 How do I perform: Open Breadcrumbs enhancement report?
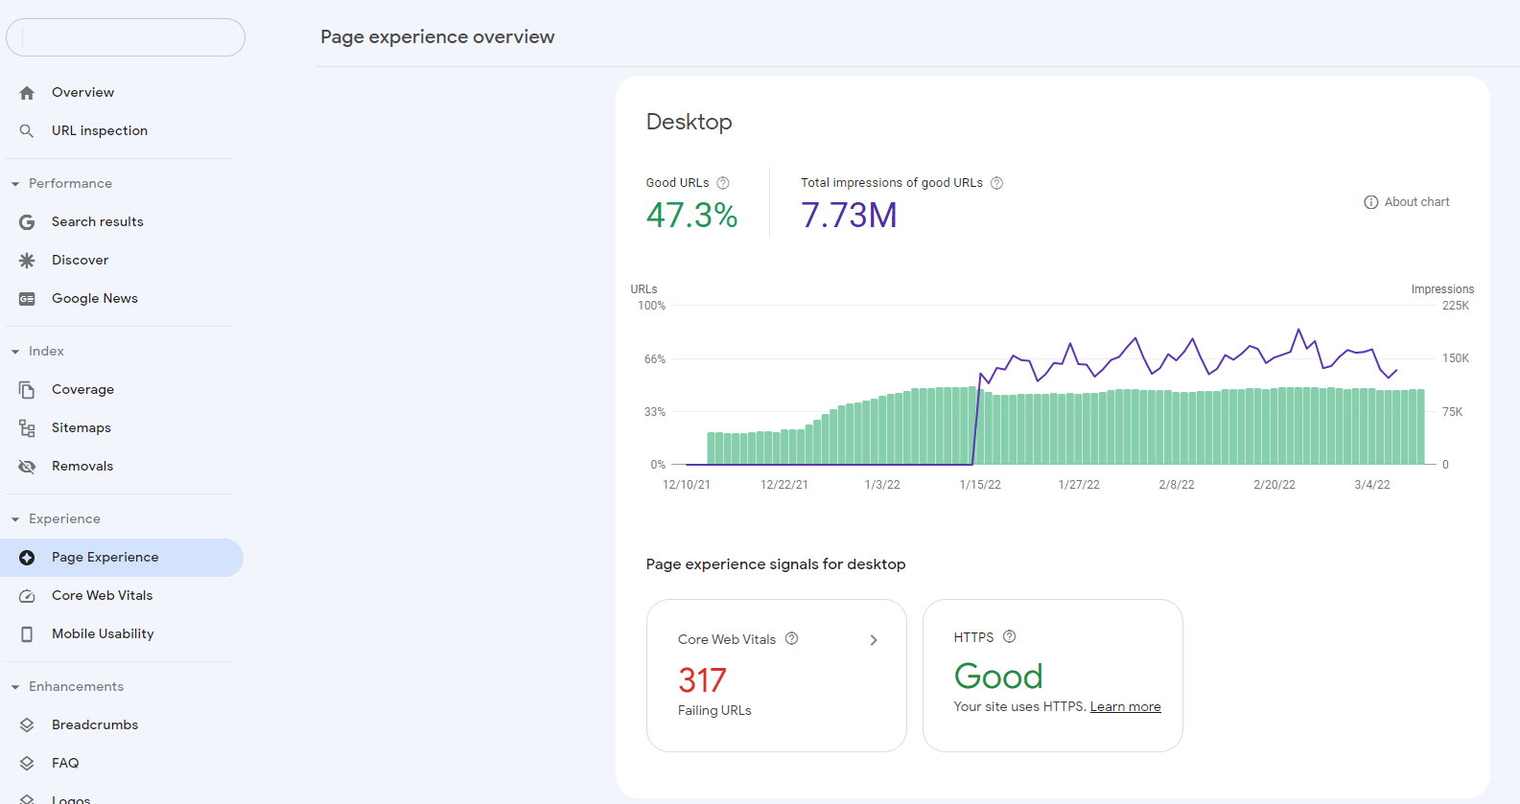tap(122, 725)
